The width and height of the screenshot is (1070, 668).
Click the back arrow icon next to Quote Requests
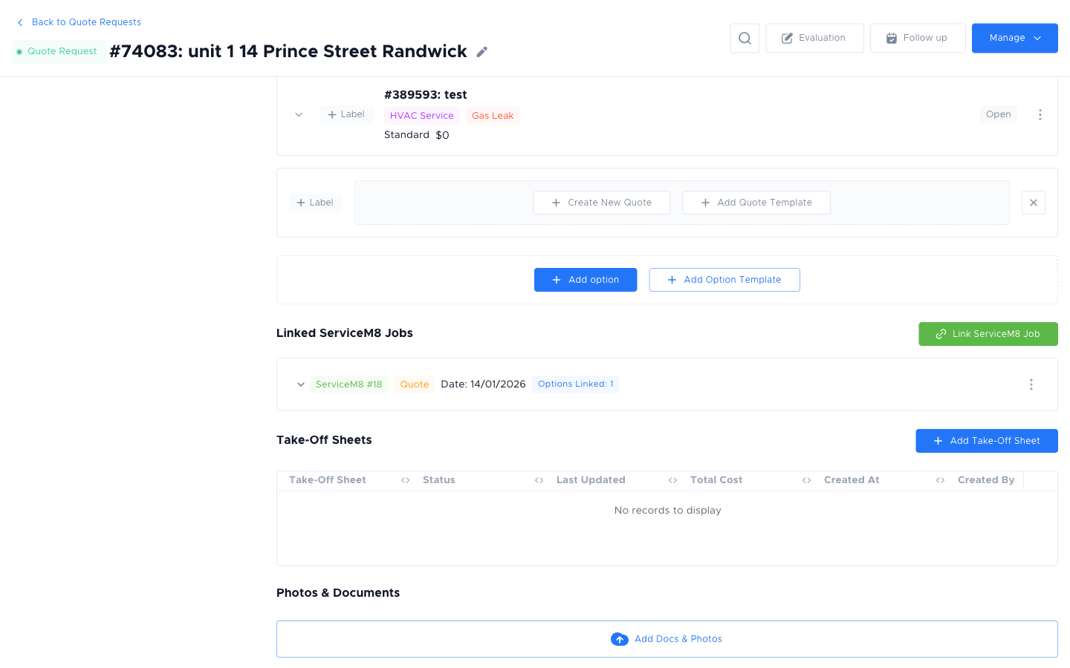coord(20,22)
